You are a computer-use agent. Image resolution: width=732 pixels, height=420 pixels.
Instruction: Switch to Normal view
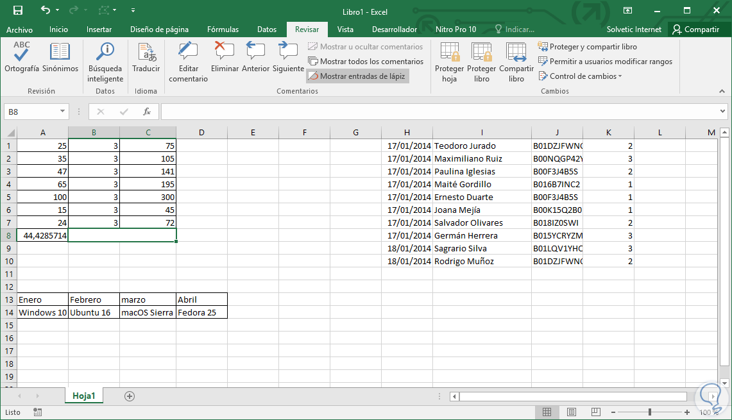(x=547, y=412)
